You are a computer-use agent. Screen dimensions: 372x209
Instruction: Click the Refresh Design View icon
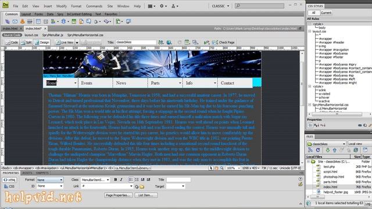coord(180,42)
